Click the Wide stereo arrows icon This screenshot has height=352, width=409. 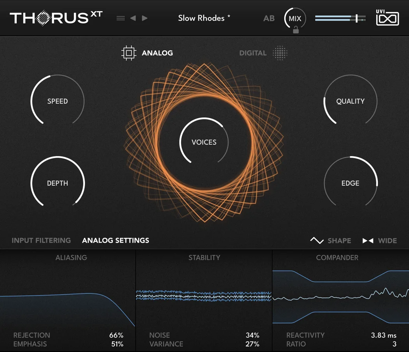368,241
